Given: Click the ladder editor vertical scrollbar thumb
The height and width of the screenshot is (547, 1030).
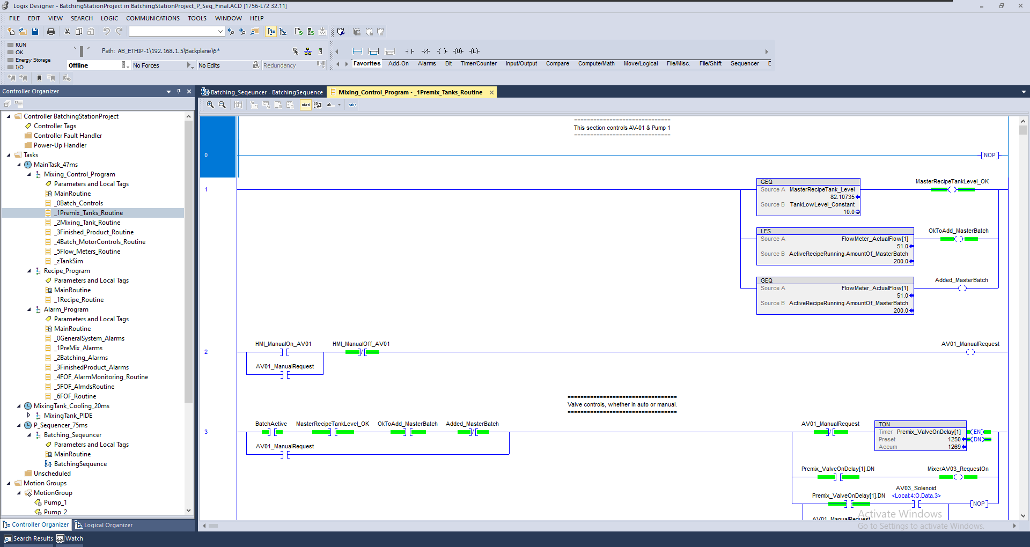Looking at the screenshot, I should (x=1023, y=130).
